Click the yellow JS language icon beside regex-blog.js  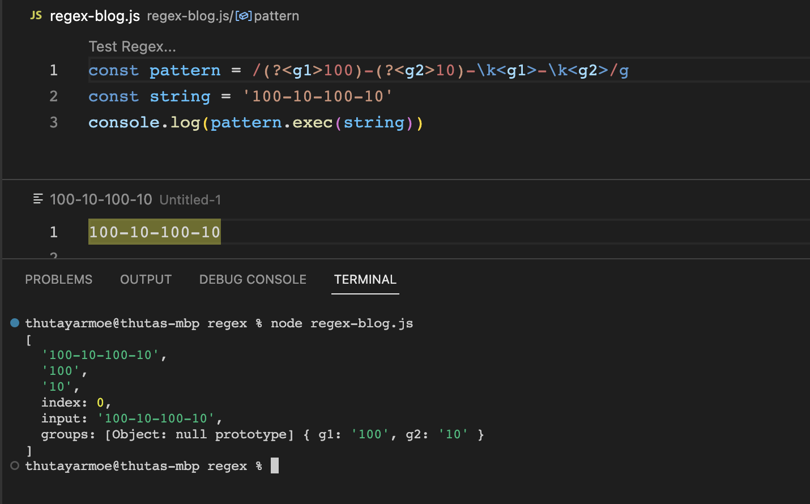pos(35,16)
